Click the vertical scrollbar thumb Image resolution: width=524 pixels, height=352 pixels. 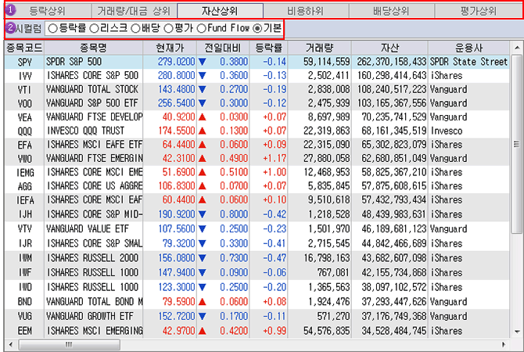click(x=517, y=144)
